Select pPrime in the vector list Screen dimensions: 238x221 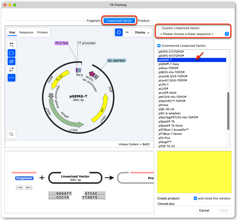click(192, 105)
